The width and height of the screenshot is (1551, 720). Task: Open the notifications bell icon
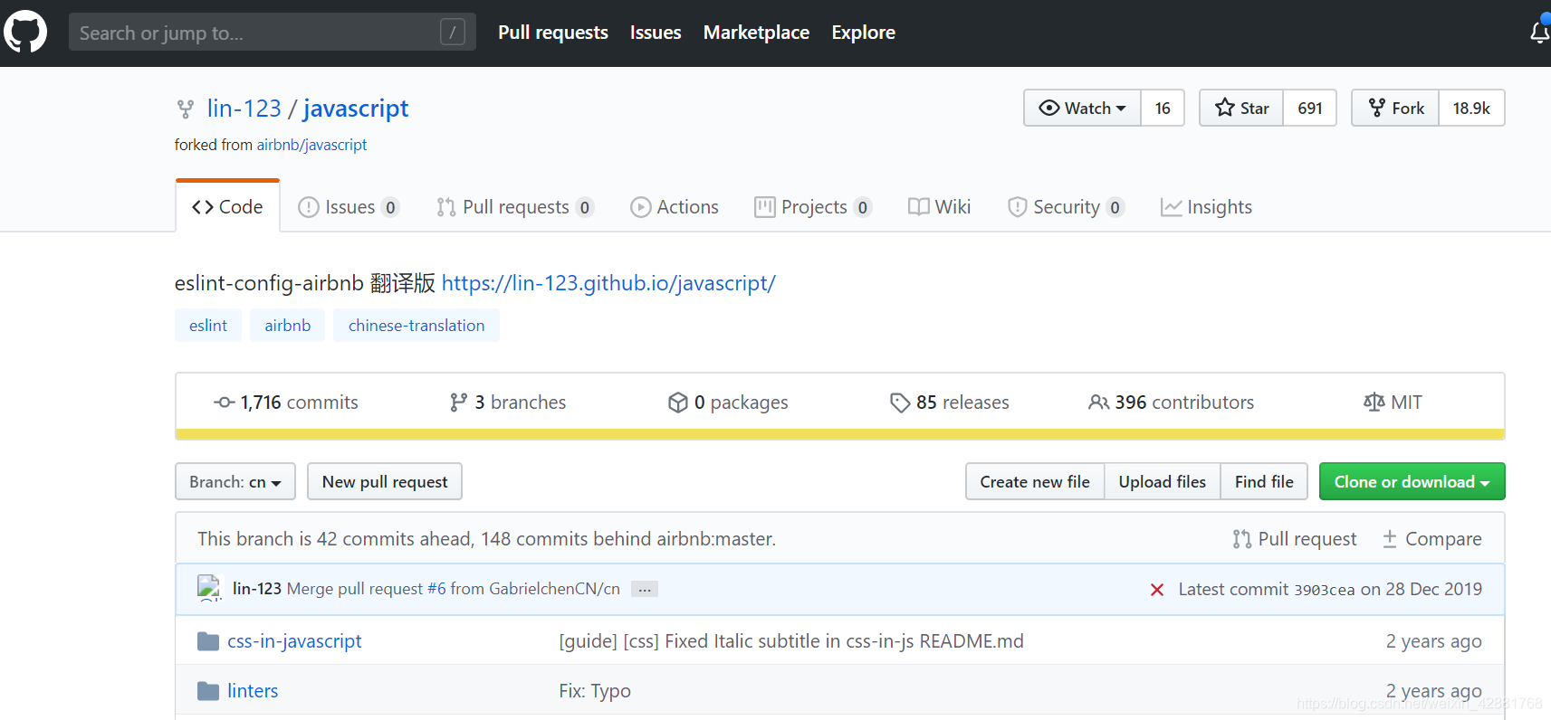[x=1539, y=33]
